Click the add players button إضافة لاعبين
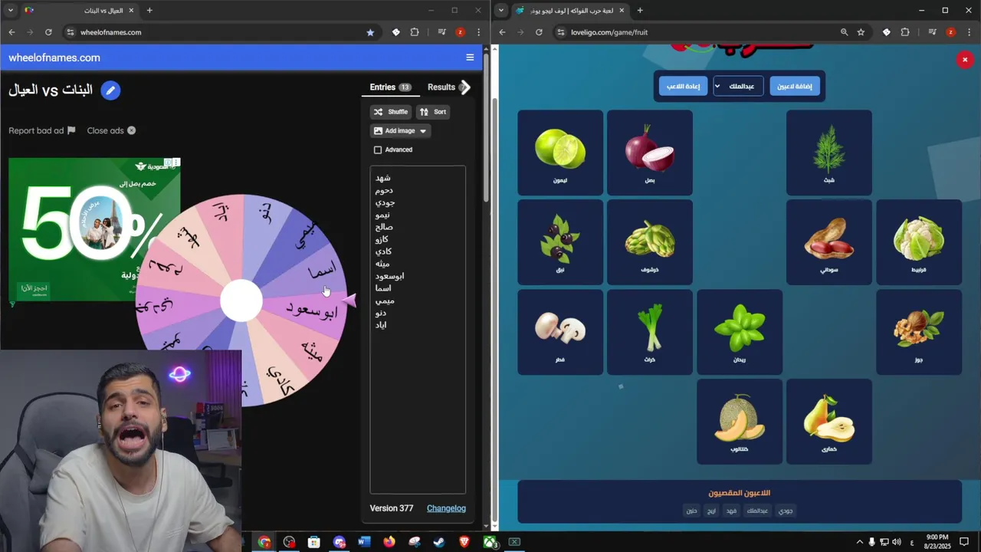Screen dimensions: 981x552 [795, 86]
